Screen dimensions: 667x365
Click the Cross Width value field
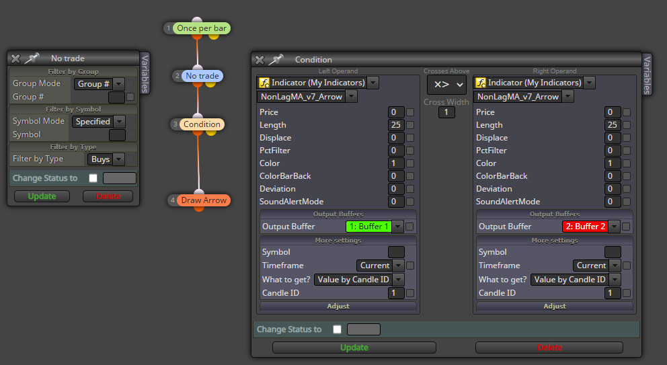click(x=446, y=112)
